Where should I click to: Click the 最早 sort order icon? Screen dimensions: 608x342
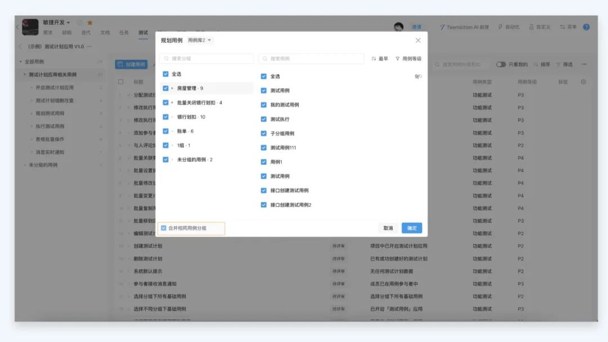coord(374,58)
